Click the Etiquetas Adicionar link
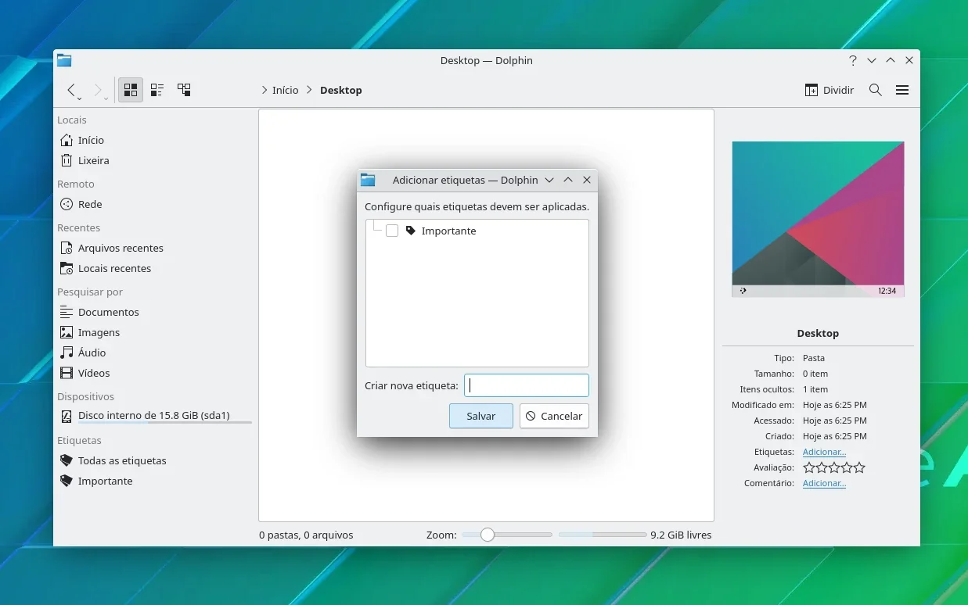Image resolution: width=968 pixels, height=605 pixels. pyautogui.click(x=824, y=452)
